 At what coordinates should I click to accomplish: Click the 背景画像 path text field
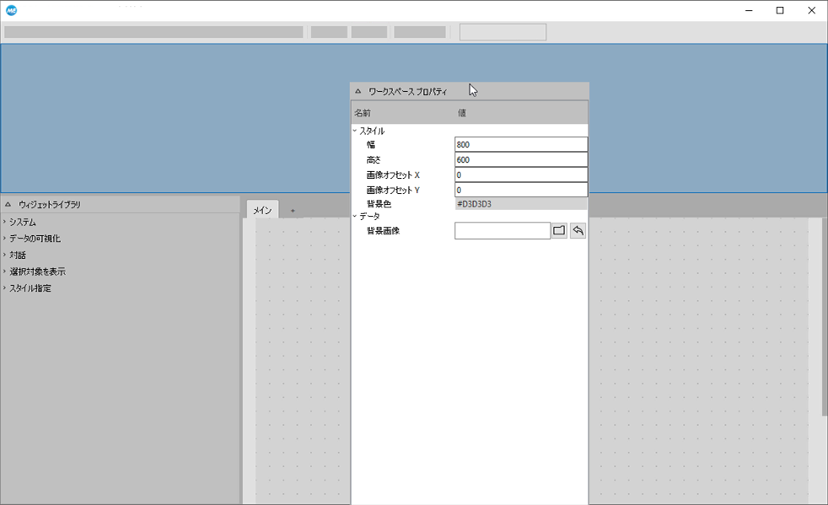pos(502,230)
